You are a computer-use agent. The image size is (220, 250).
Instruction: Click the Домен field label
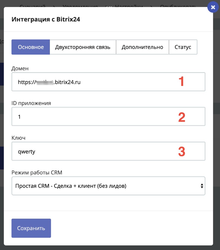coord(20,68)
